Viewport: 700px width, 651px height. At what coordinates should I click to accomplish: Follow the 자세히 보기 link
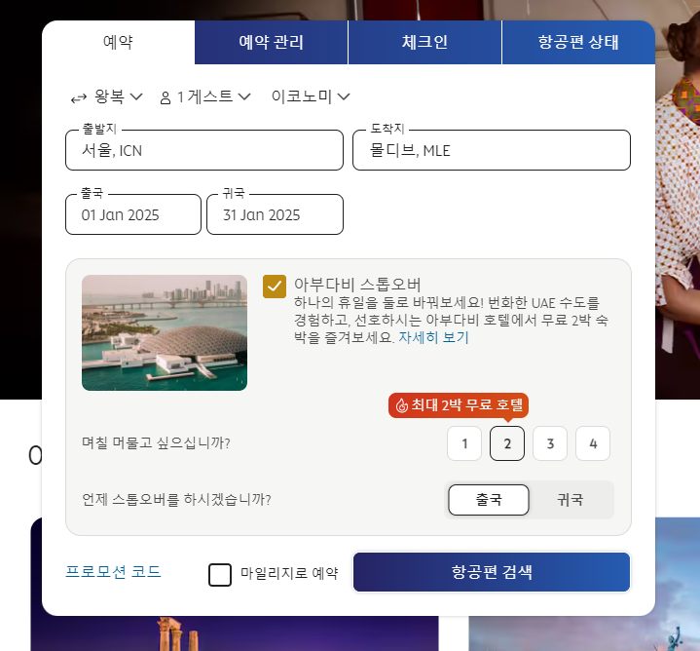(433, 337)
